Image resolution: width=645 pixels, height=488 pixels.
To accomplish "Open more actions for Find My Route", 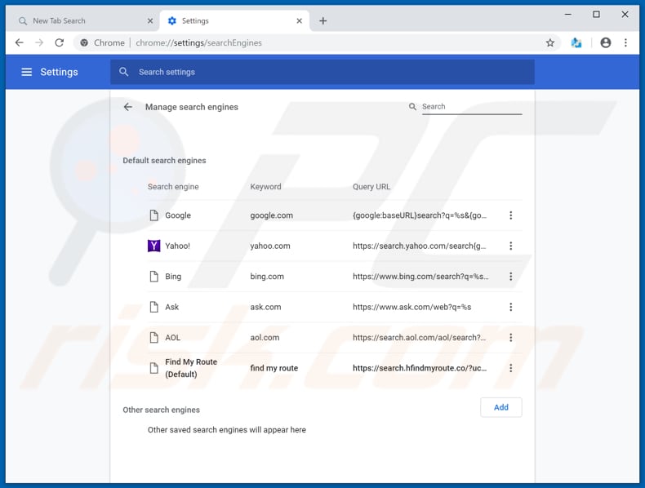I will pyautogui.click(x=511, y=368).
